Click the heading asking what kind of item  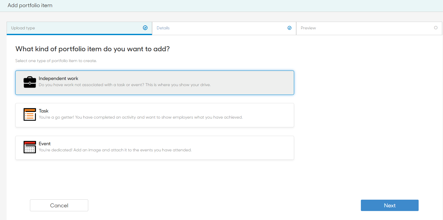click(92, 49)
